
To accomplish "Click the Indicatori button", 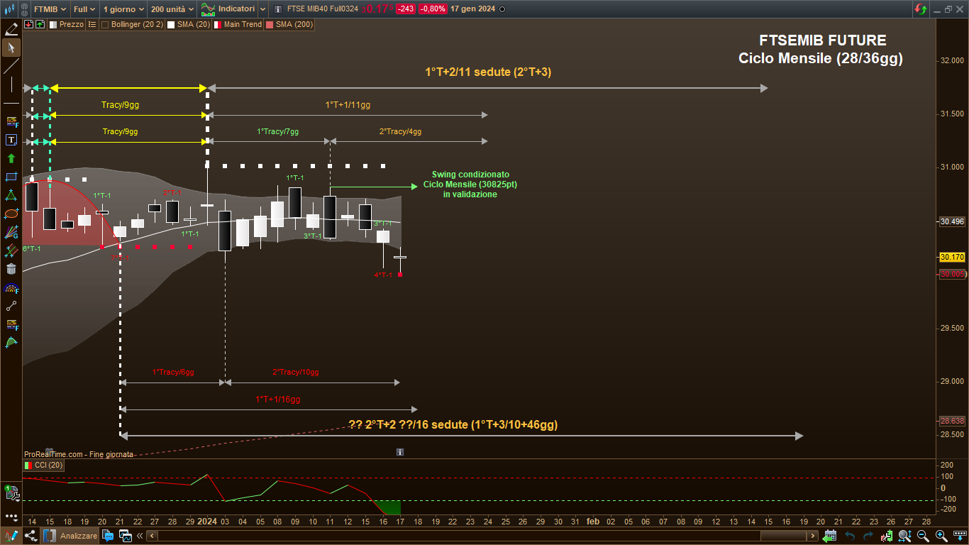I will [x=228, y=9].
